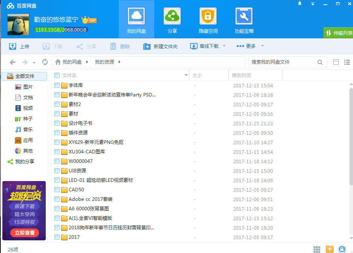Open the W0000047 folder
353x253 pixels.
click(80, 161)
